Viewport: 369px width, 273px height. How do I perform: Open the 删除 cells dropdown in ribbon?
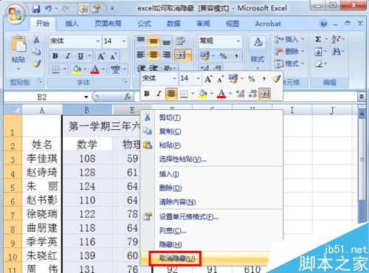click(x=289, y=51)
